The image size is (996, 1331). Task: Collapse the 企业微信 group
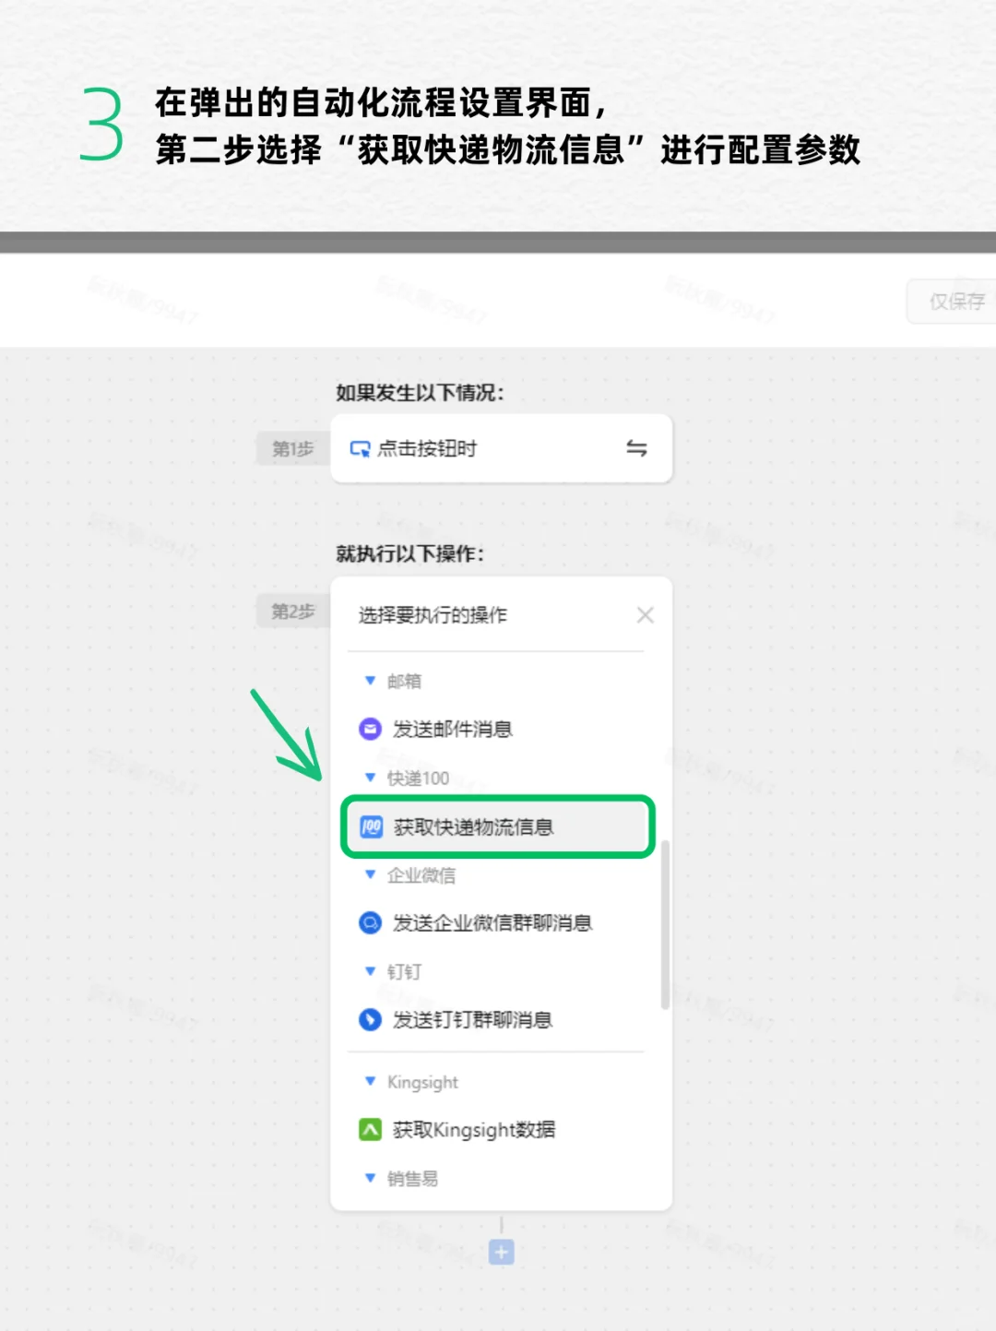pos(369,874)
